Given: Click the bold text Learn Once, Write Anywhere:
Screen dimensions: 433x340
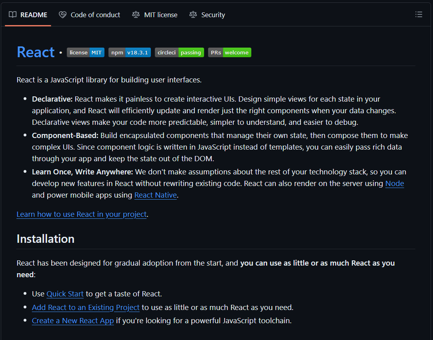Looking at the screenshot, I should [x=82, y=172].
